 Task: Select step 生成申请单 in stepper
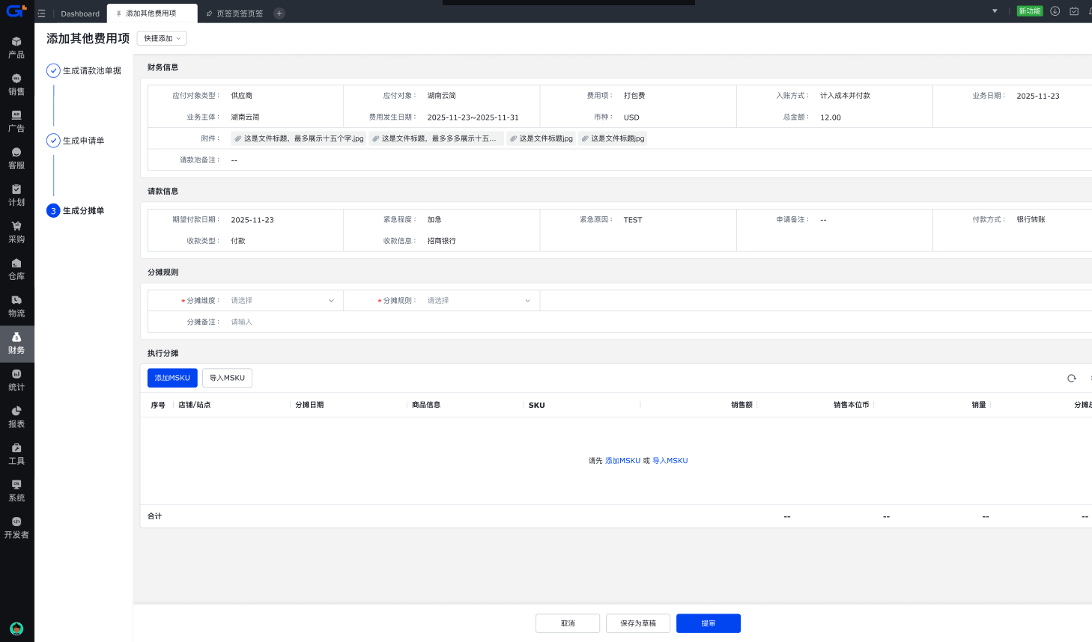click(83, 141)
